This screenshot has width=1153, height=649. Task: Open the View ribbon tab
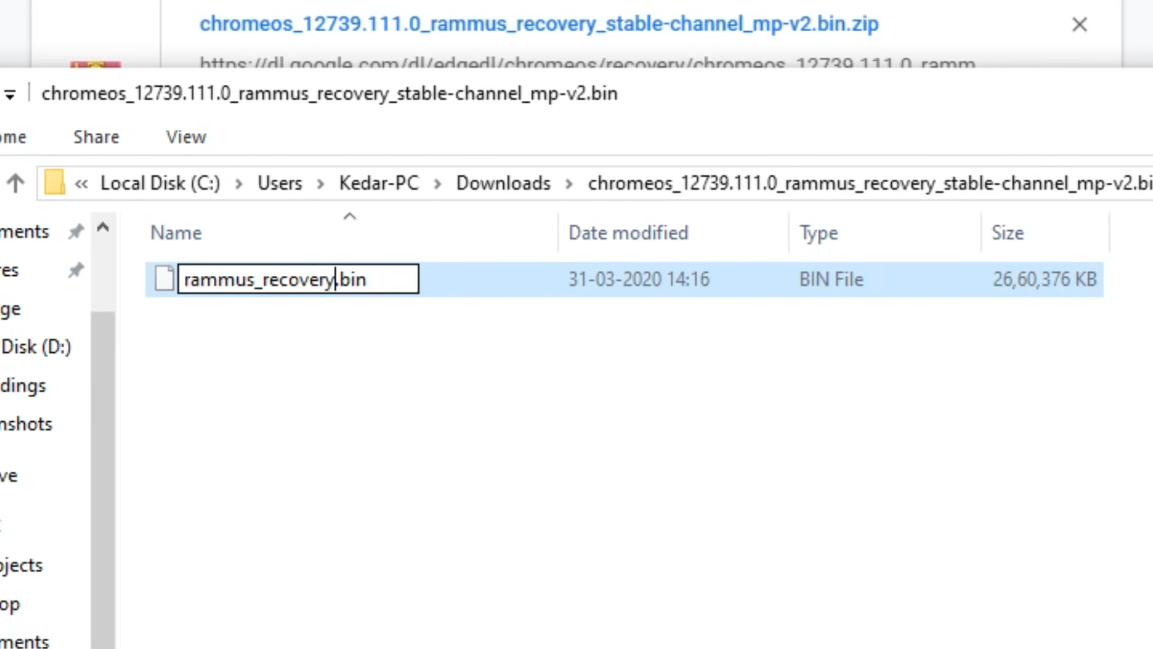click(186, 137)
